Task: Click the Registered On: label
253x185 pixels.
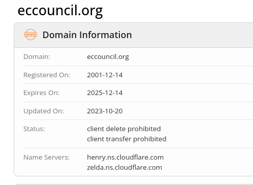Action: click(47, 75)
